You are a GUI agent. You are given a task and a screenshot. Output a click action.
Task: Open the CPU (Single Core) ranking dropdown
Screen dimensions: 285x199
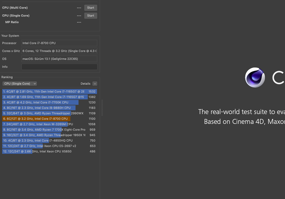point(20,84)
